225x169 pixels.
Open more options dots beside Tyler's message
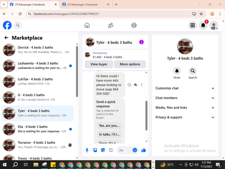(x=142, y=85)
